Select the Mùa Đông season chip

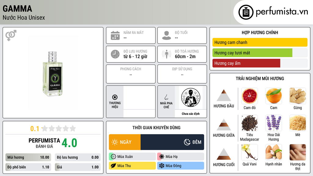coord(181,166)
